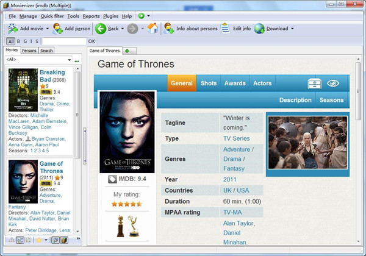Click the OK filter button
Image resolution: width=366 pixels, height=256 pixels.
91,41
